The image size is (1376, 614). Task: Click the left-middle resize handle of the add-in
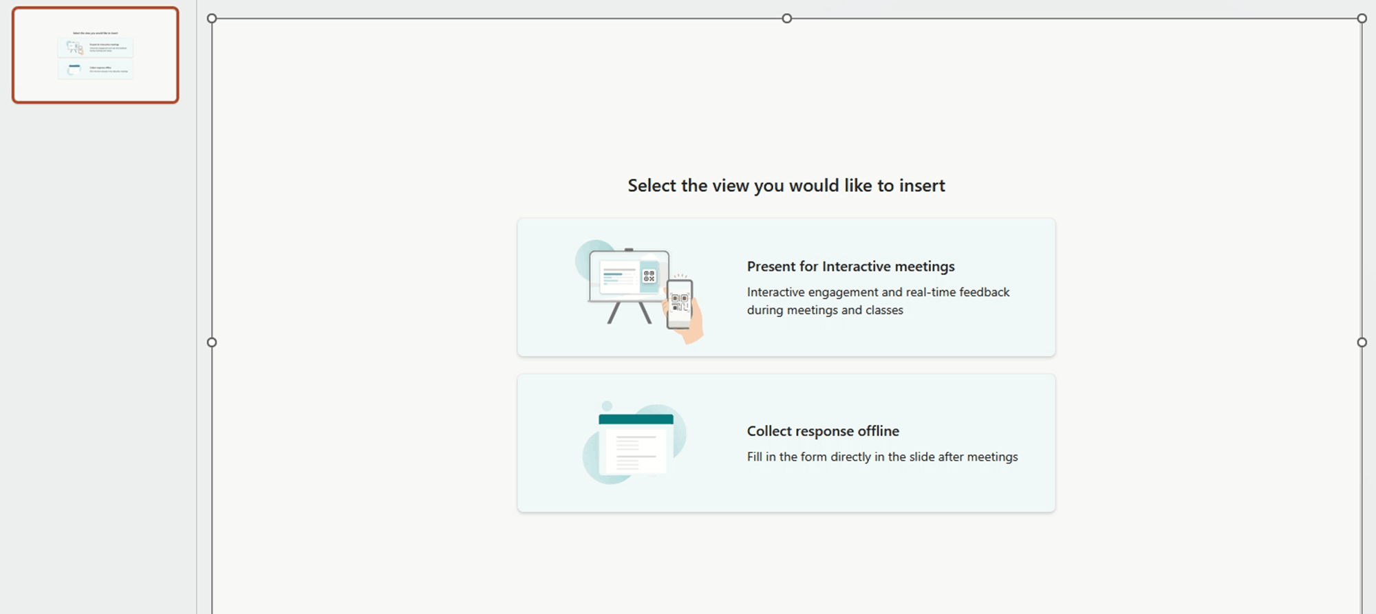tap(212, 342)
